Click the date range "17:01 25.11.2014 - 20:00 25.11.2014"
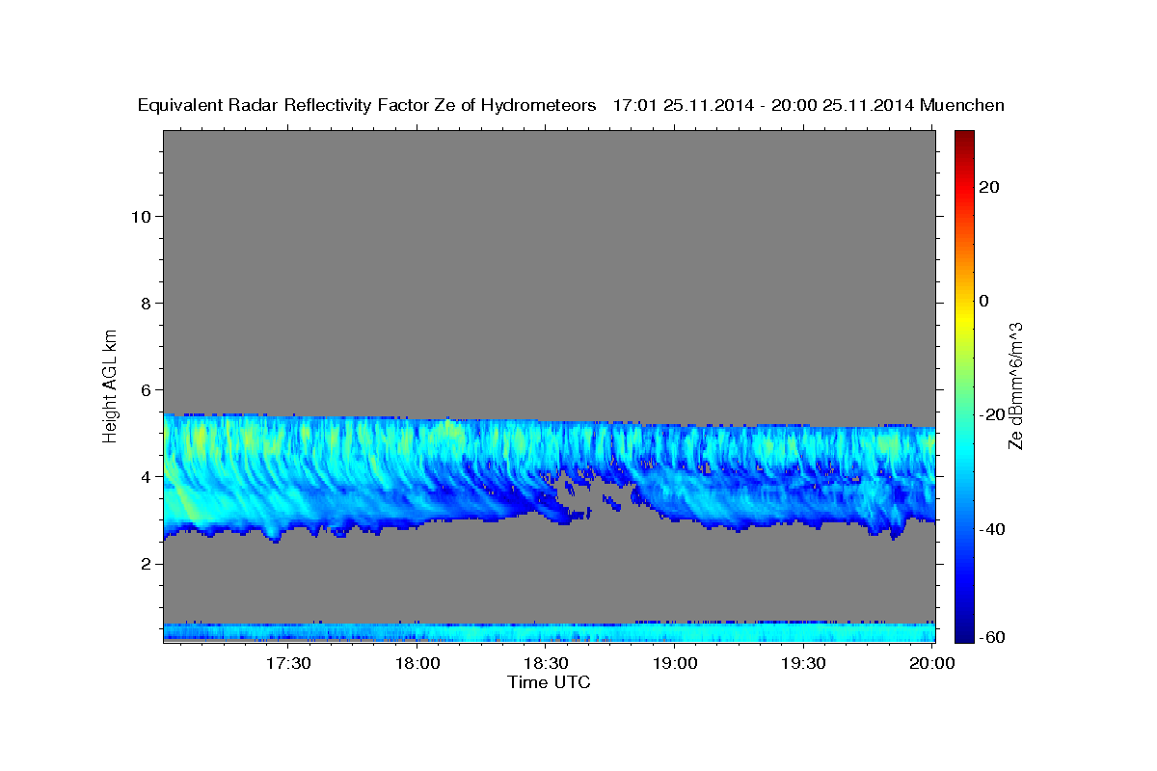Image resolution: width=1157 pixels, height=771 pixels. (x=764, y=106)
